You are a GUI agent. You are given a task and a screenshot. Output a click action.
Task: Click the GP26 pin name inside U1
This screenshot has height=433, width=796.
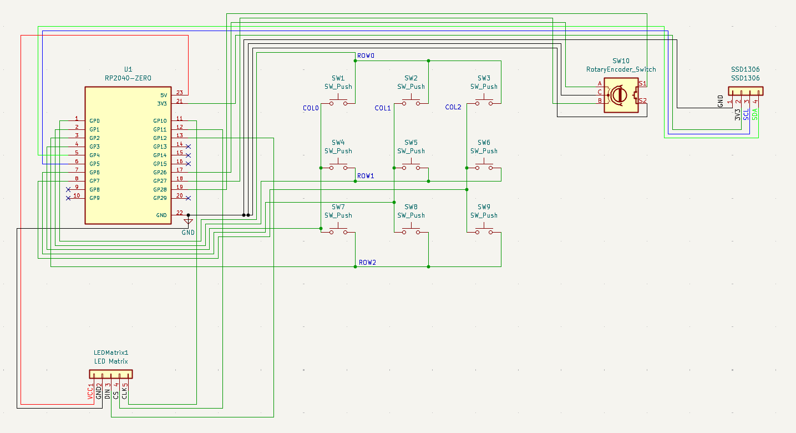[160, 173]
